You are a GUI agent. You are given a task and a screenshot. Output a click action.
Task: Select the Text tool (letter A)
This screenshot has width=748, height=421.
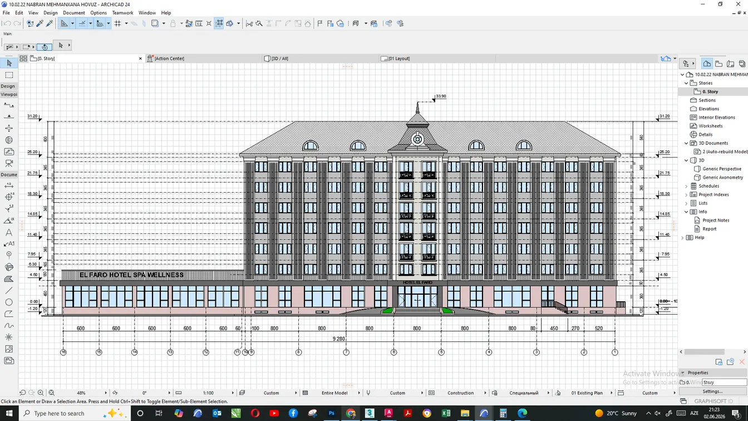(9, 232)
